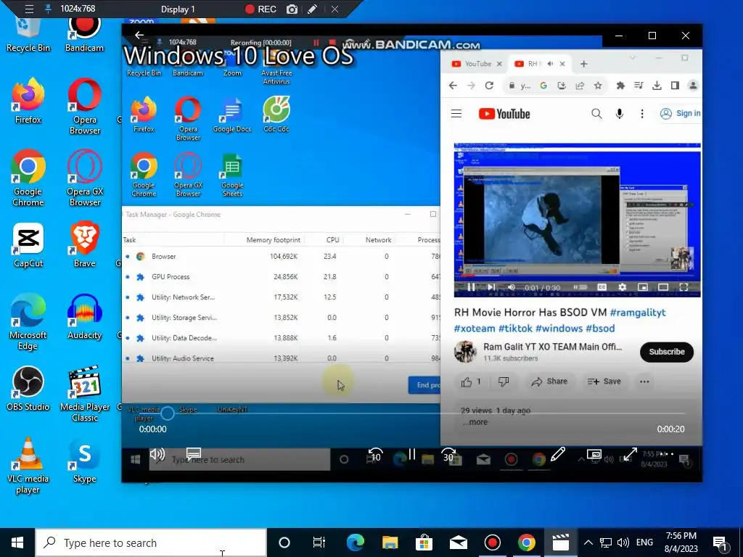743x557 pixels.
Task: Select the Google Chrome desktop shortcut
Action: point(28,178)
